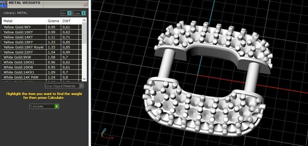308x146 pixels.
Task: Select the Yellow Gold:18KY row
Action: pyautogui.click(x=42, y=42)
